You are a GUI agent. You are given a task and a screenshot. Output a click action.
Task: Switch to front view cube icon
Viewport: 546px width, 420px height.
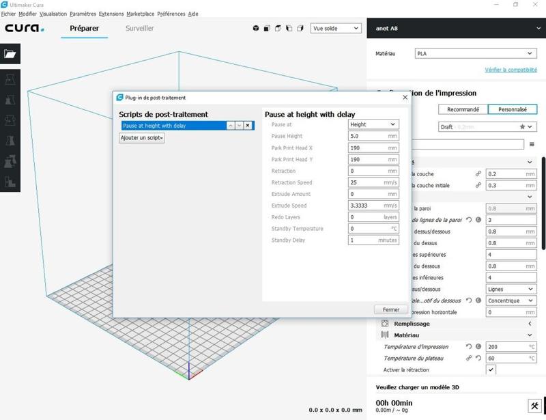click(267, 28)
